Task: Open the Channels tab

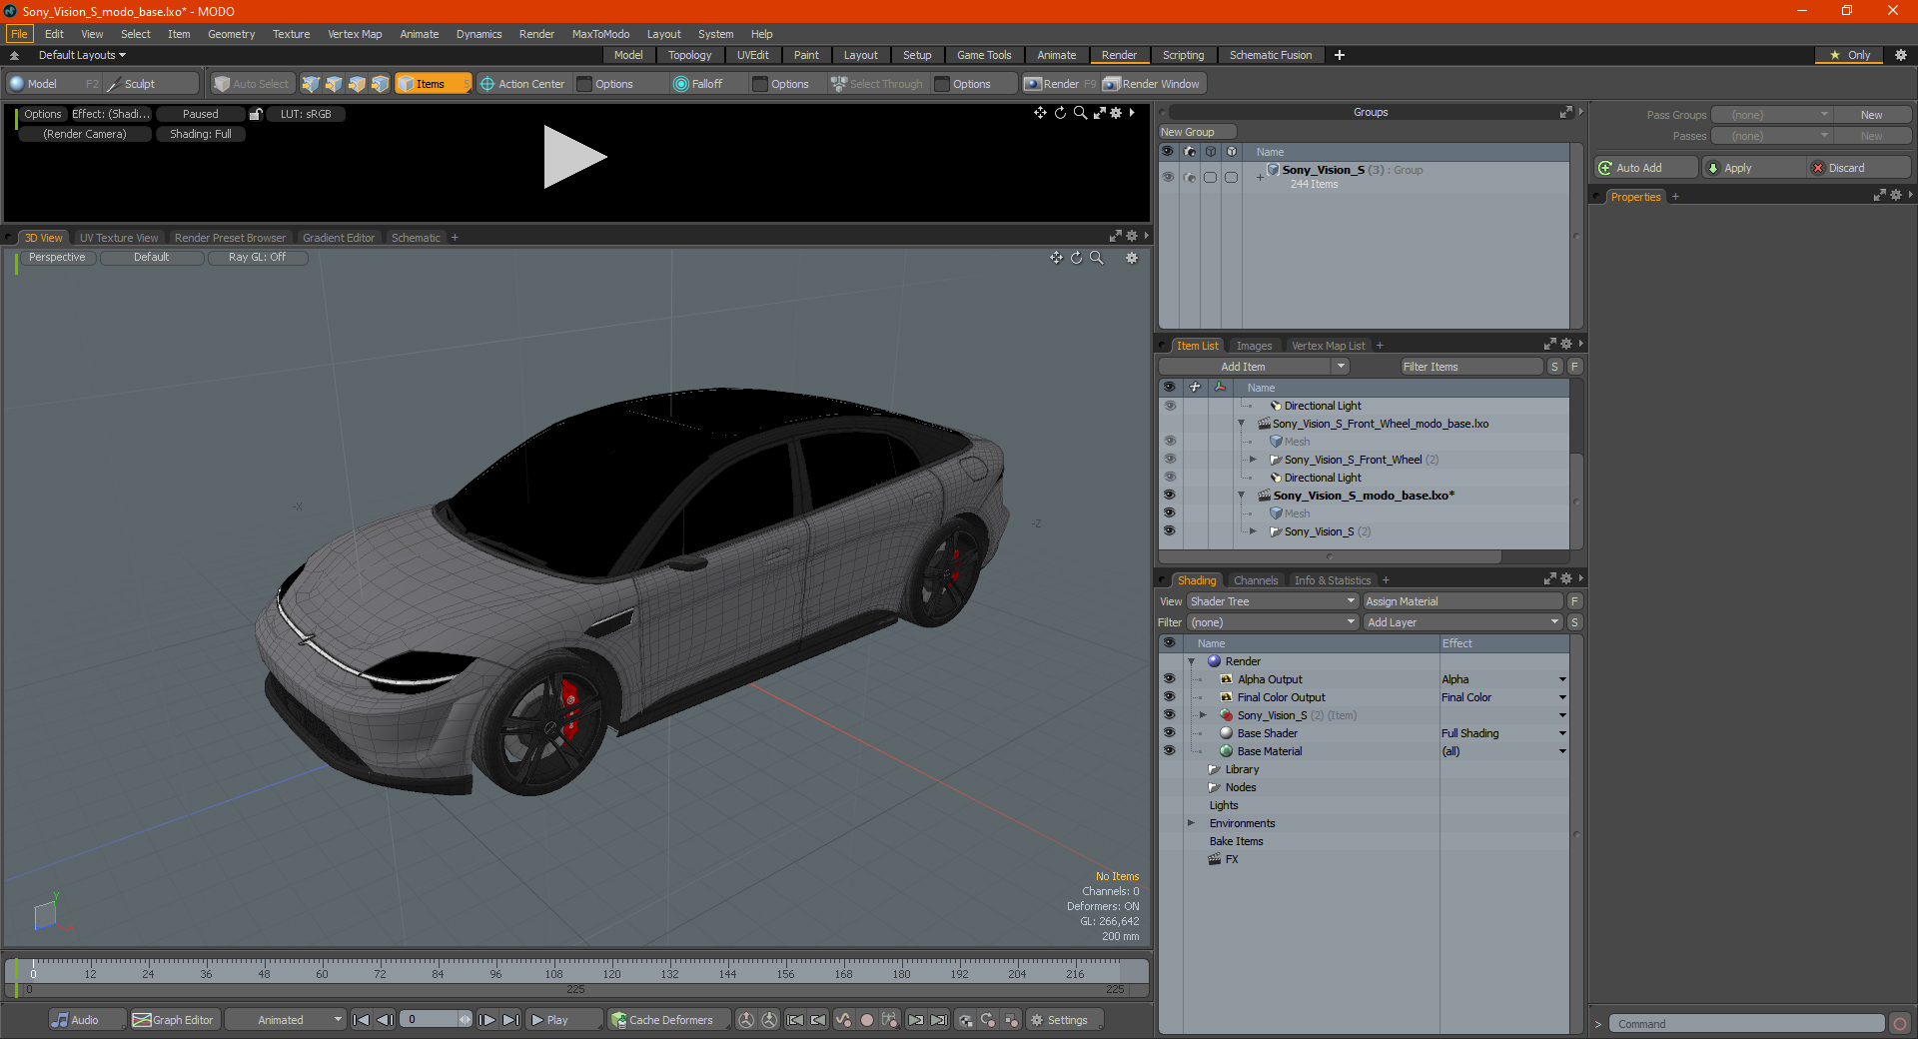Action: coord(1256,580)
